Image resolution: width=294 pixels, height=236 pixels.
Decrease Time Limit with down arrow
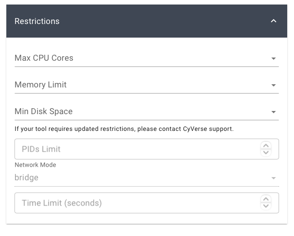[266, 207]
